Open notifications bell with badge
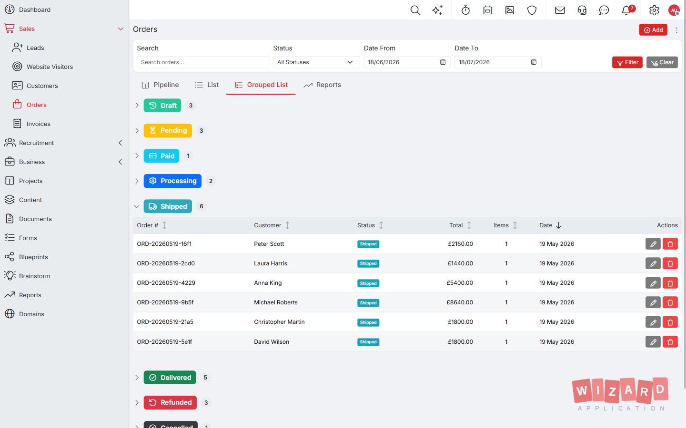Screen dimensions: 686x428 tap(627, 10)
